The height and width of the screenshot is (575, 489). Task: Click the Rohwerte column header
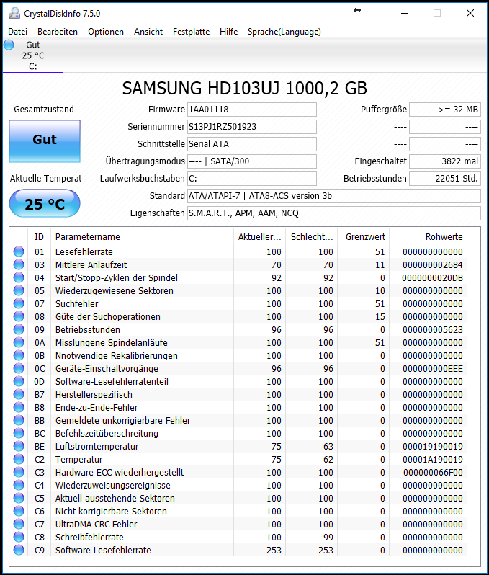pos(429,237)
